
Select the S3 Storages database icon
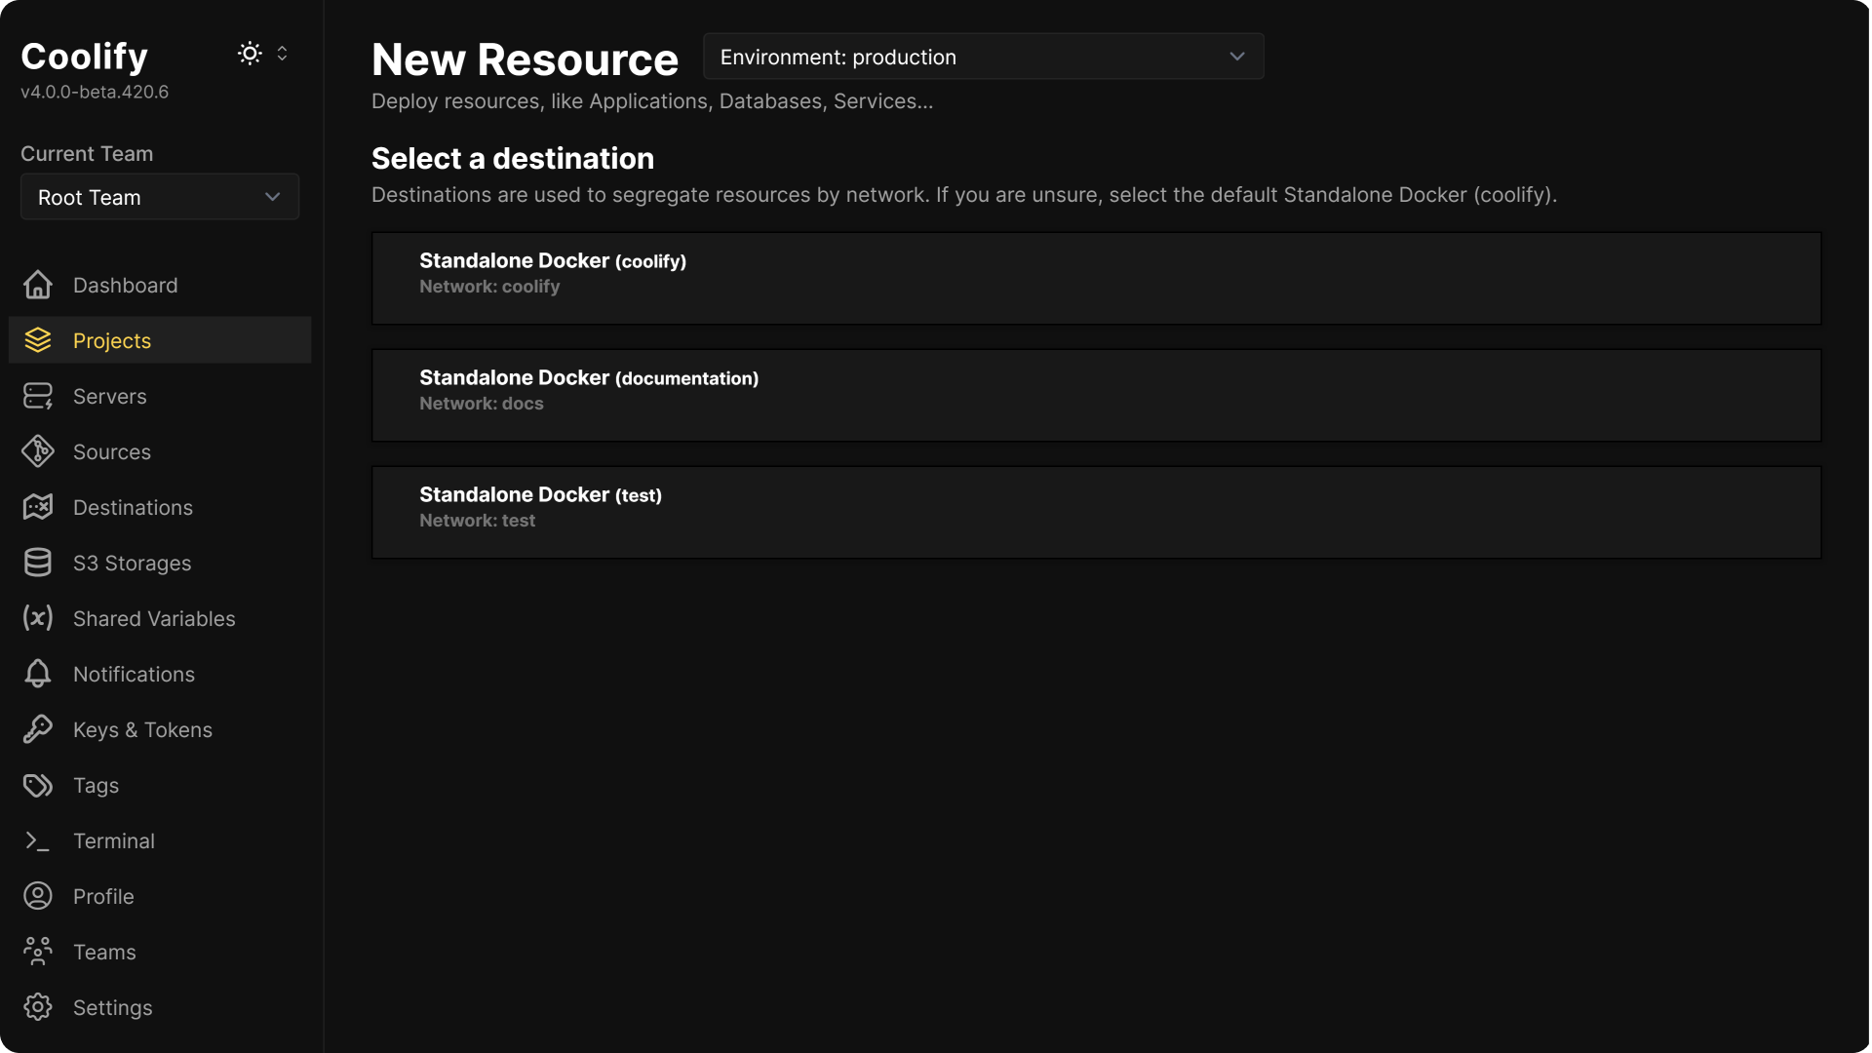tap(37, 563)
